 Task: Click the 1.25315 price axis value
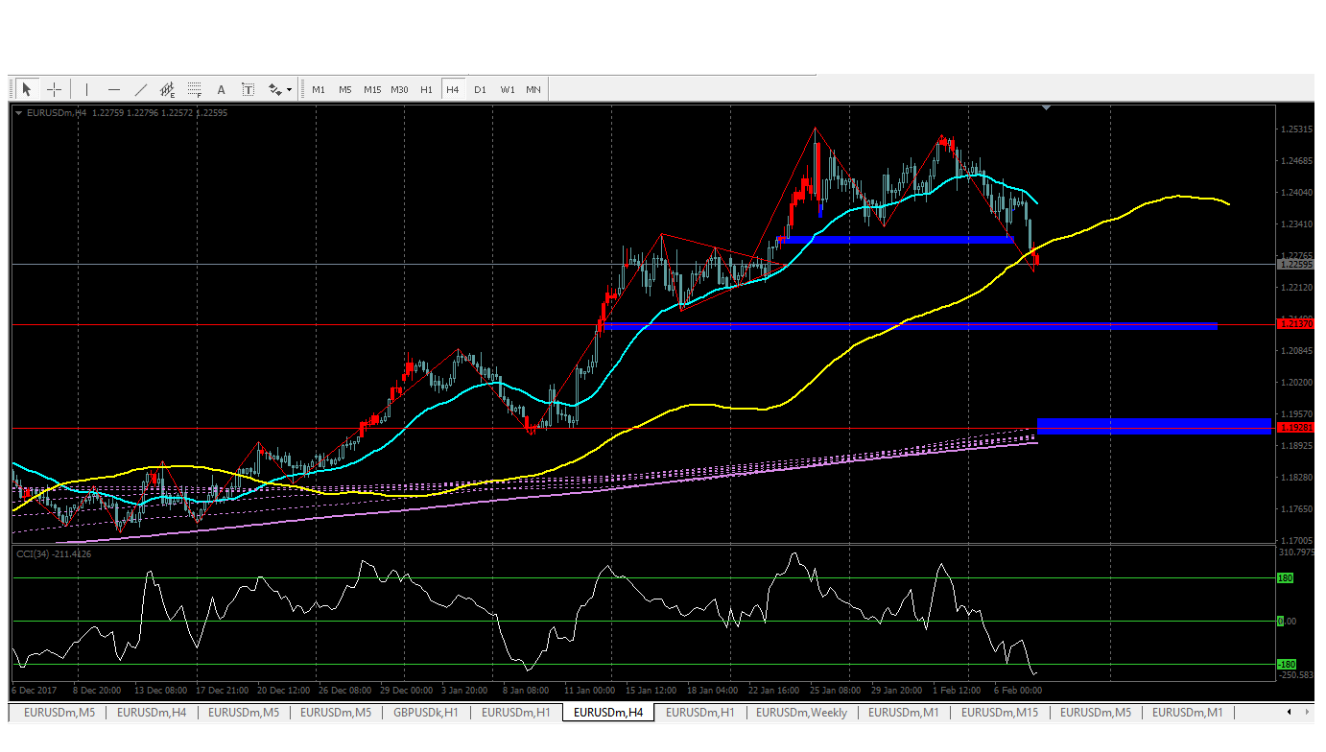click(x=1296, y=129)
